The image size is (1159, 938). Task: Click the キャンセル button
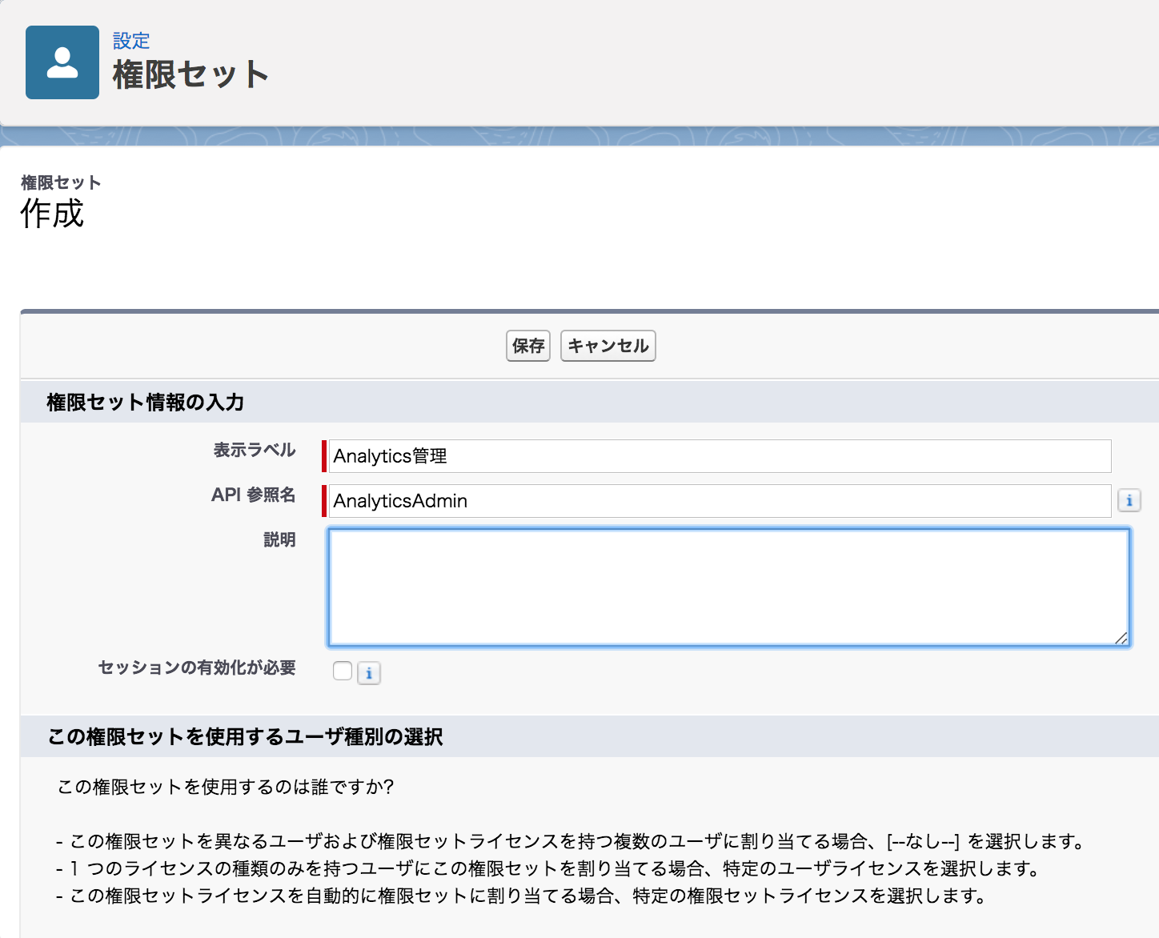click(x=608, y=346)
